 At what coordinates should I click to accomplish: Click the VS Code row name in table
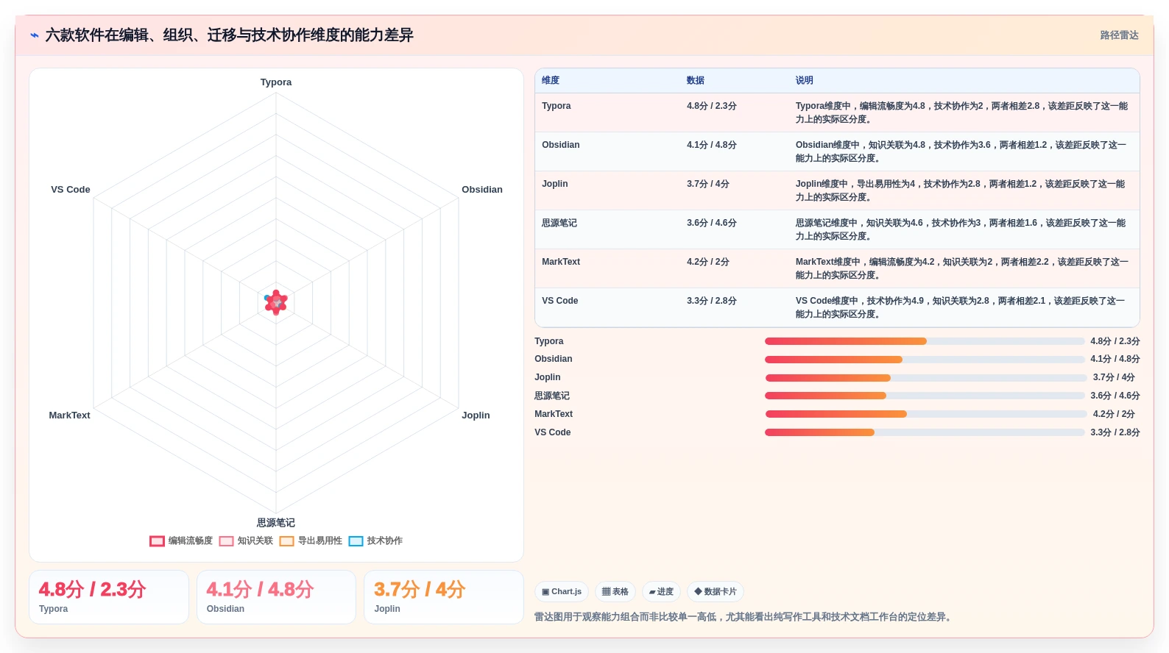pos(560,301)
